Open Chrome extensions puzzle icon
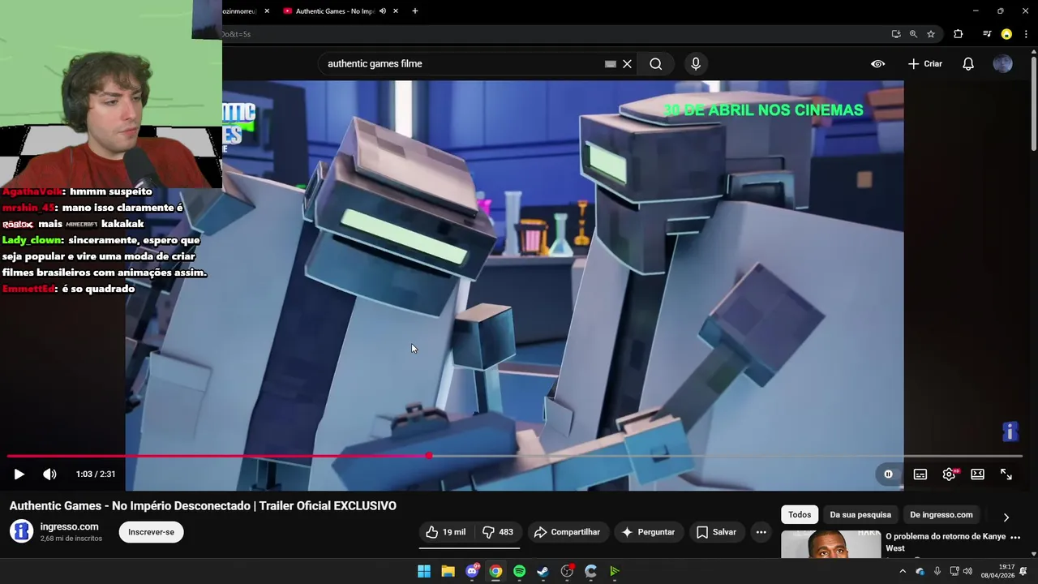 [959, 34]
